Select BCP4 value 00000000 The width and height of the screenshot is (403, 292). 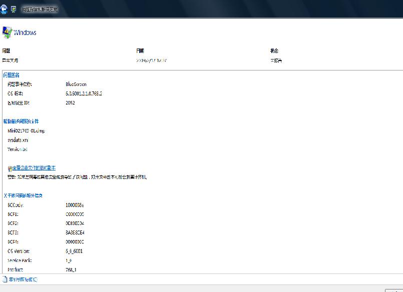pos(75,242)
